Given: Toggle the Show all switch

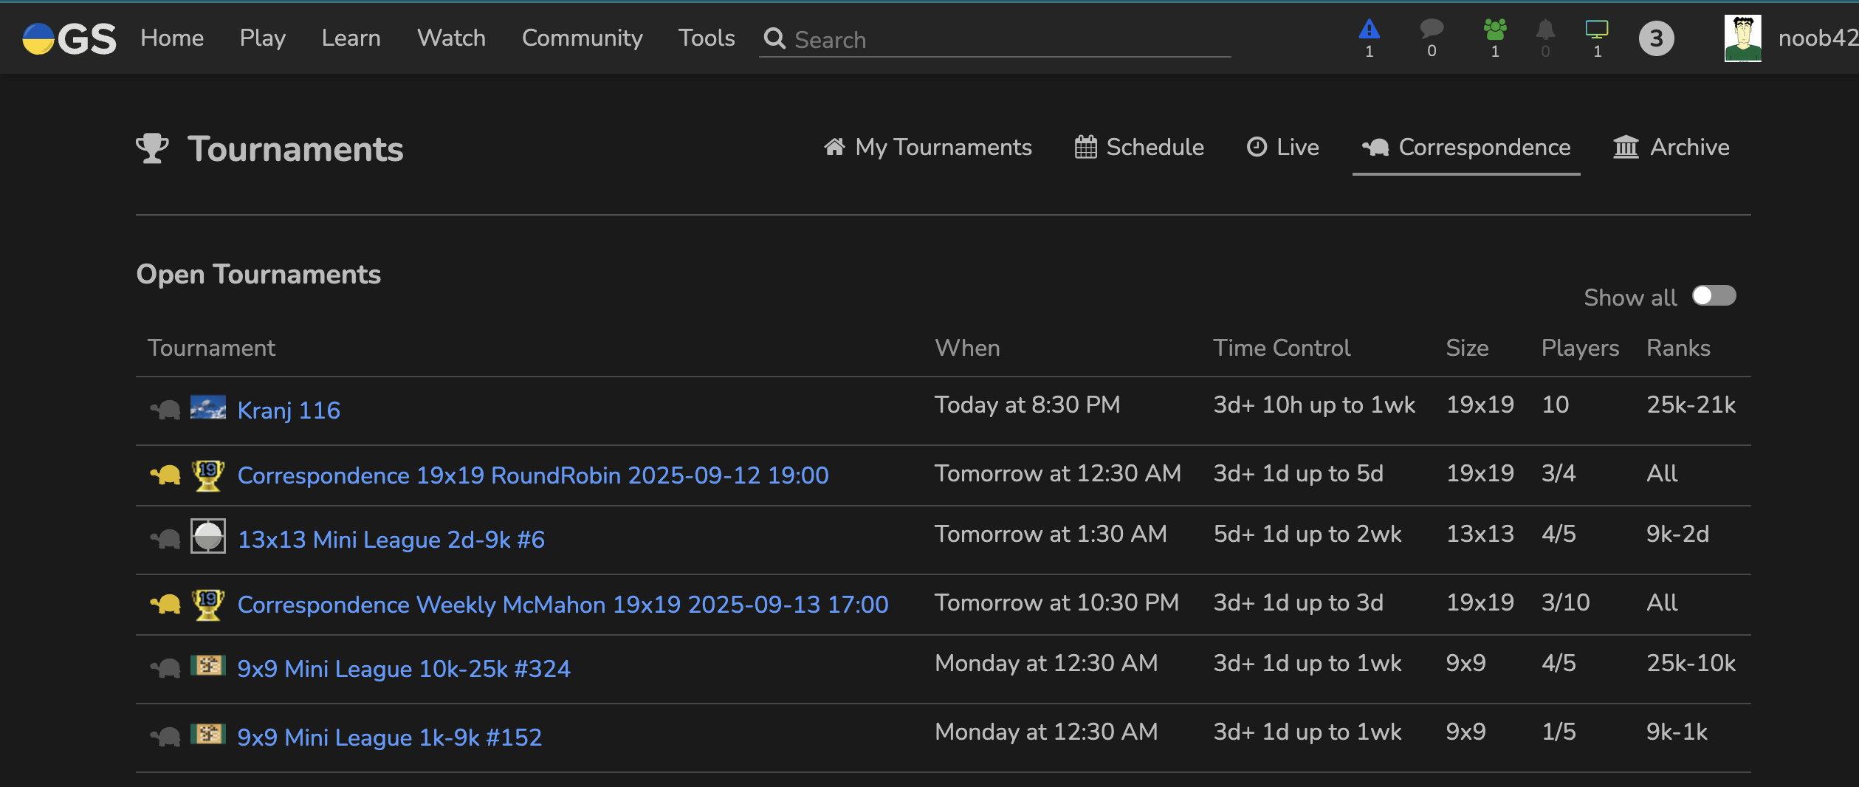Looking at the screenshot, I should [1714, 296].
